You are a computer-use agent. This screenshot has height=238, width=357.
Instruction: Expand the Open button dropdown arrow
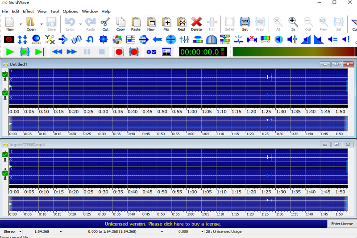coord(42,24)
